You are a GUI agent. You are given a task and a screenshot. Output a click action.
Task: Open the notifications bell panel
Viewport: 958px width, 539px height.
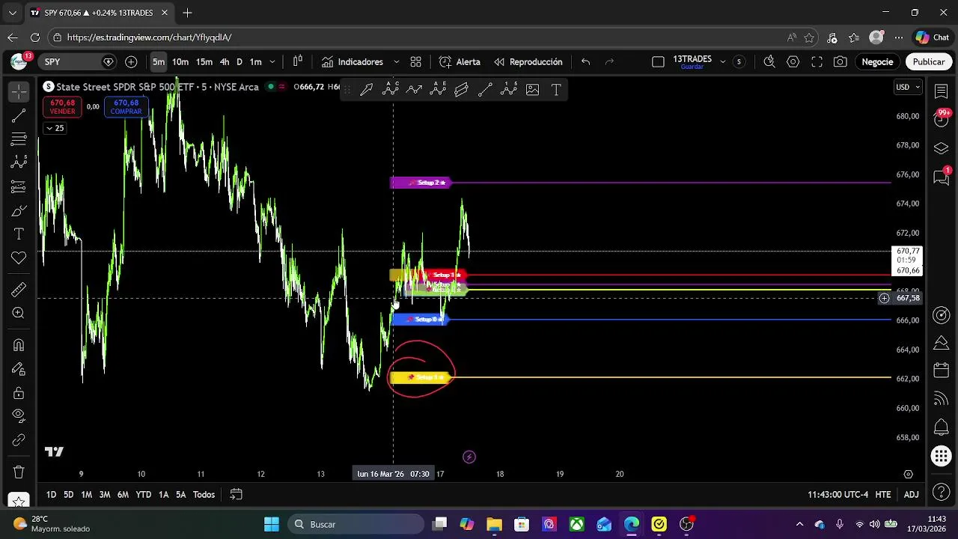coord(942,427)
